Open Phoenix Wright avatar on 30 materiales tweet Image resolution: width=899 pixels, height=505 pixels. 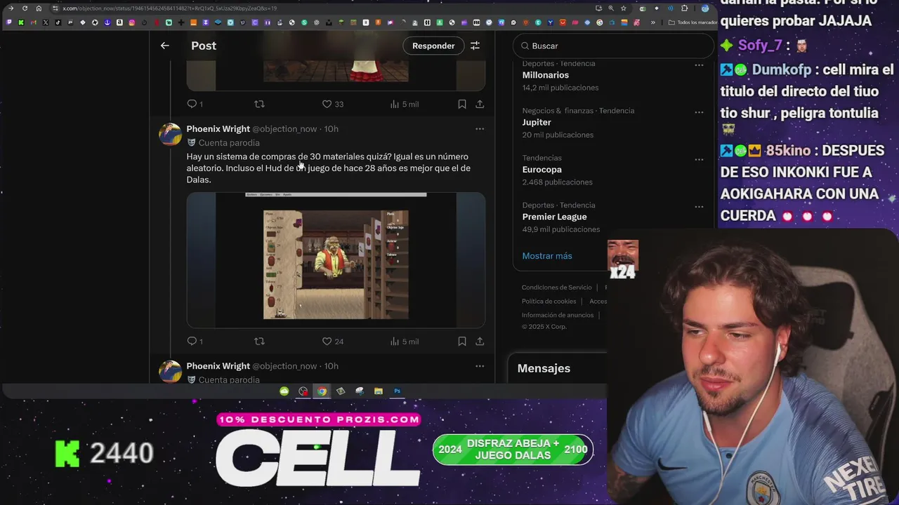click(170, 134)
